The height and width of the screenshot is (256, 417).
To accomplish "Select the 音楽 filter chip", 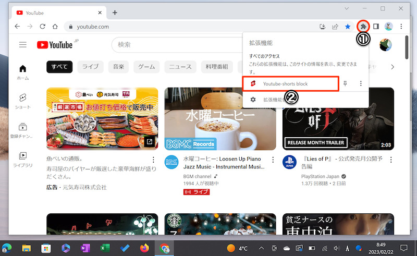I will pos(118,67).
